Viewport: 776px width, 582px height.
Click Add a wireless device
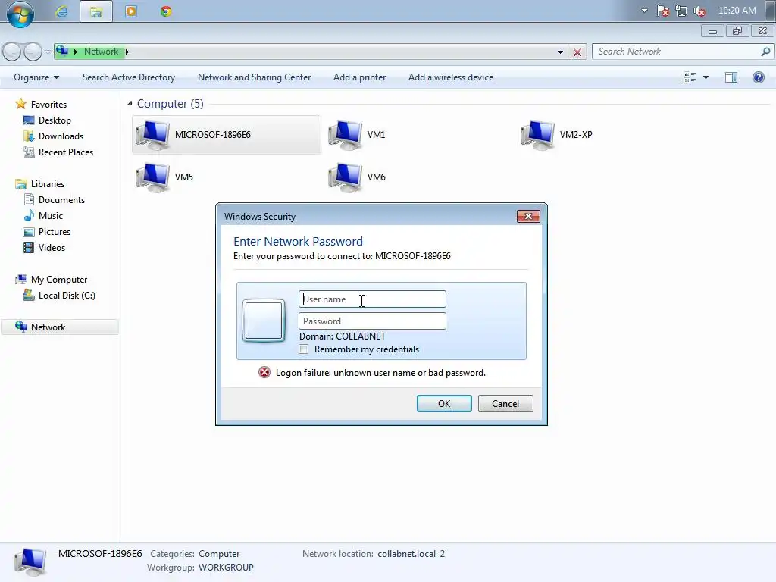pyautogui.click(x=451, y=77)
